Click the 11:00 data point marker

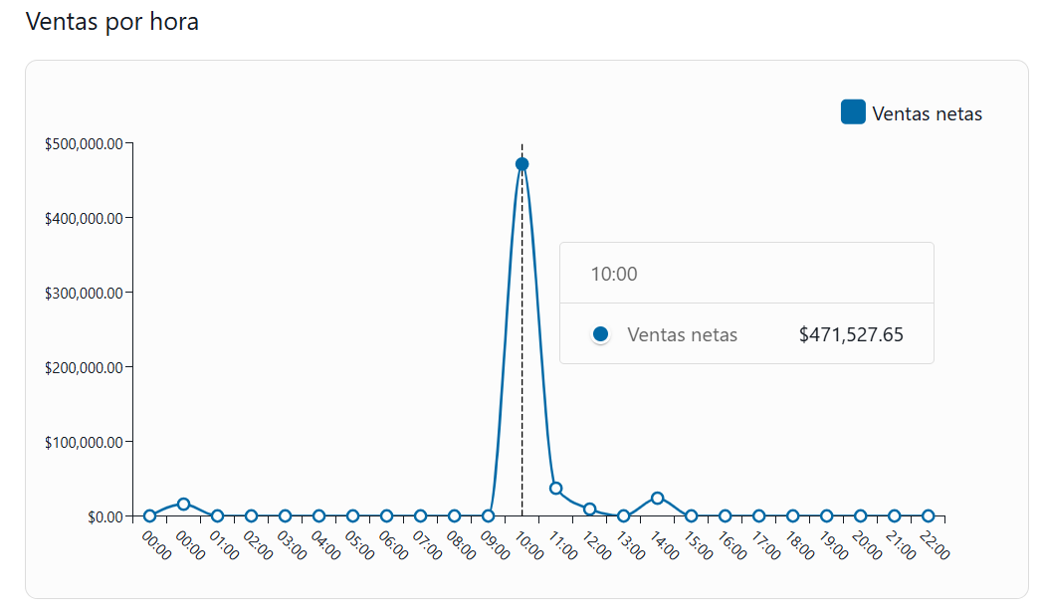pos(556,489)
